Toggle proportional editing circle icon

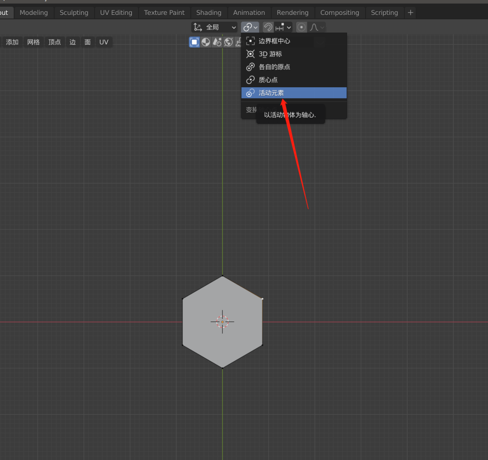coord(301,28)
